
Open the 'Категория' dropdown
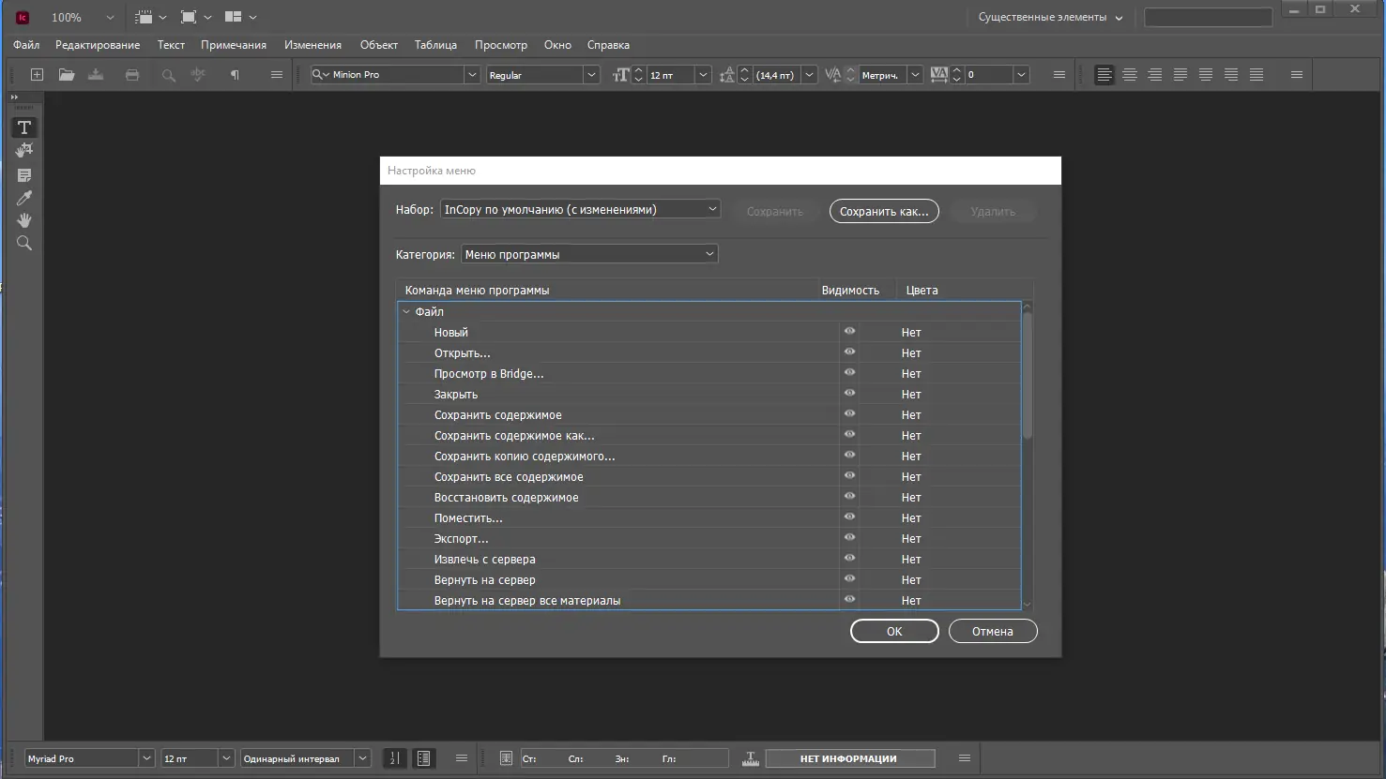coord(589,254)
